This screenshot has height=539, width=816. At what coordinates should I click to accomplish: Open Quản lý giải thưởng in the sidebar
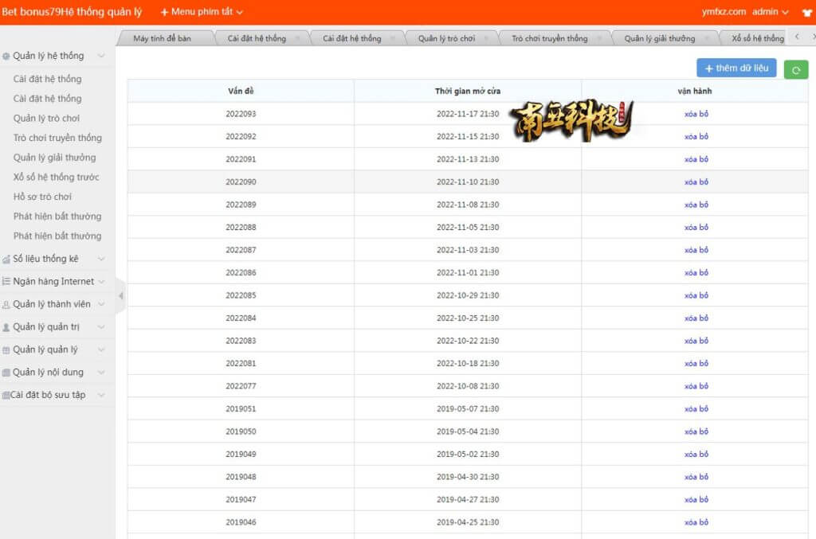(x=55, y=158)
